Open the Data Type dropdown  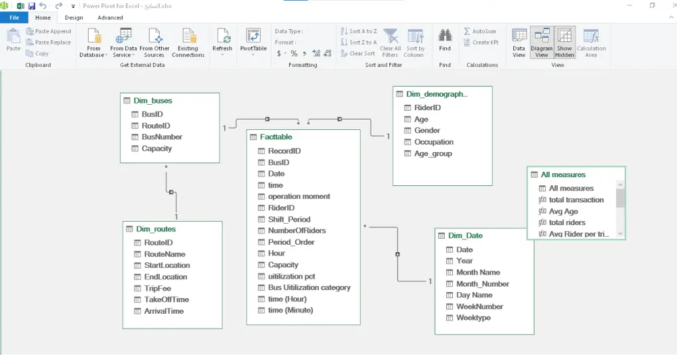(289, 31)
